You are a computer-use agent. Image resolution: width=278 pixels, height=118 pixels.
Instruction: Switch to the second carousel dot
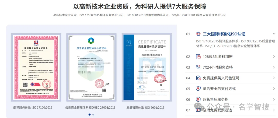pyautogui.click(x=93, y=114)
